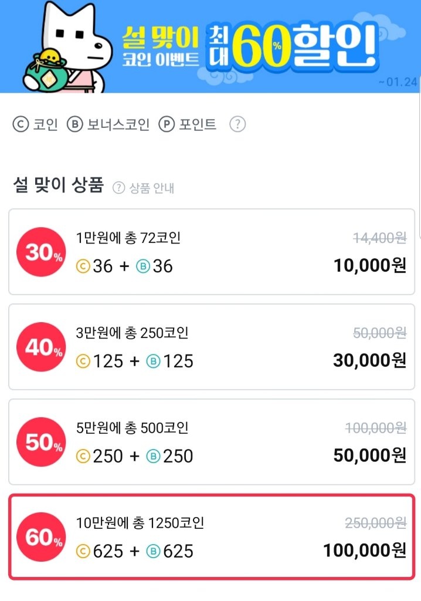
Task: Select the 5만원에 총 500코인 package
Action: tap(212, 442)
